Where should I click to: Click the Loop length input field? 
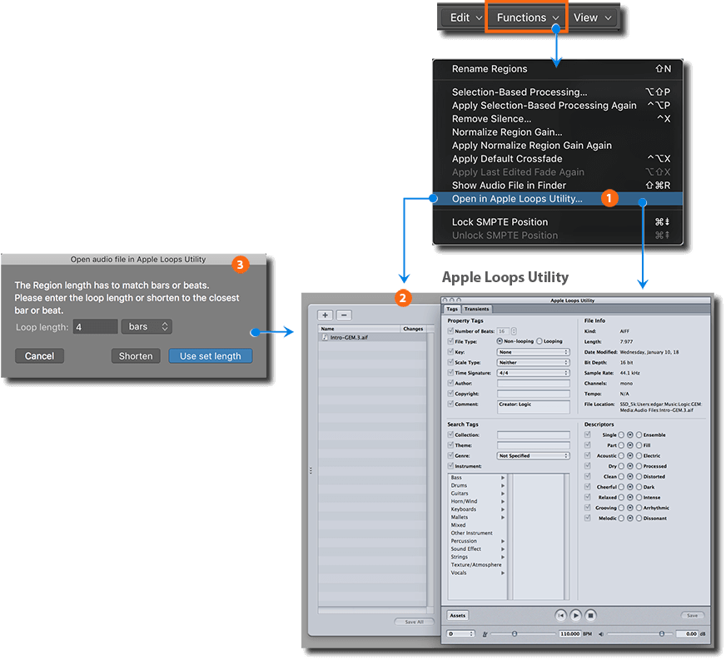(96, 327)
